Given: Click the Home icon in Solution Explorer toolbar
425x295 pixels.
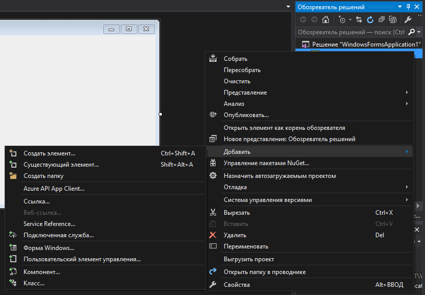Looking at the screenshot, I should pos(326,19).
